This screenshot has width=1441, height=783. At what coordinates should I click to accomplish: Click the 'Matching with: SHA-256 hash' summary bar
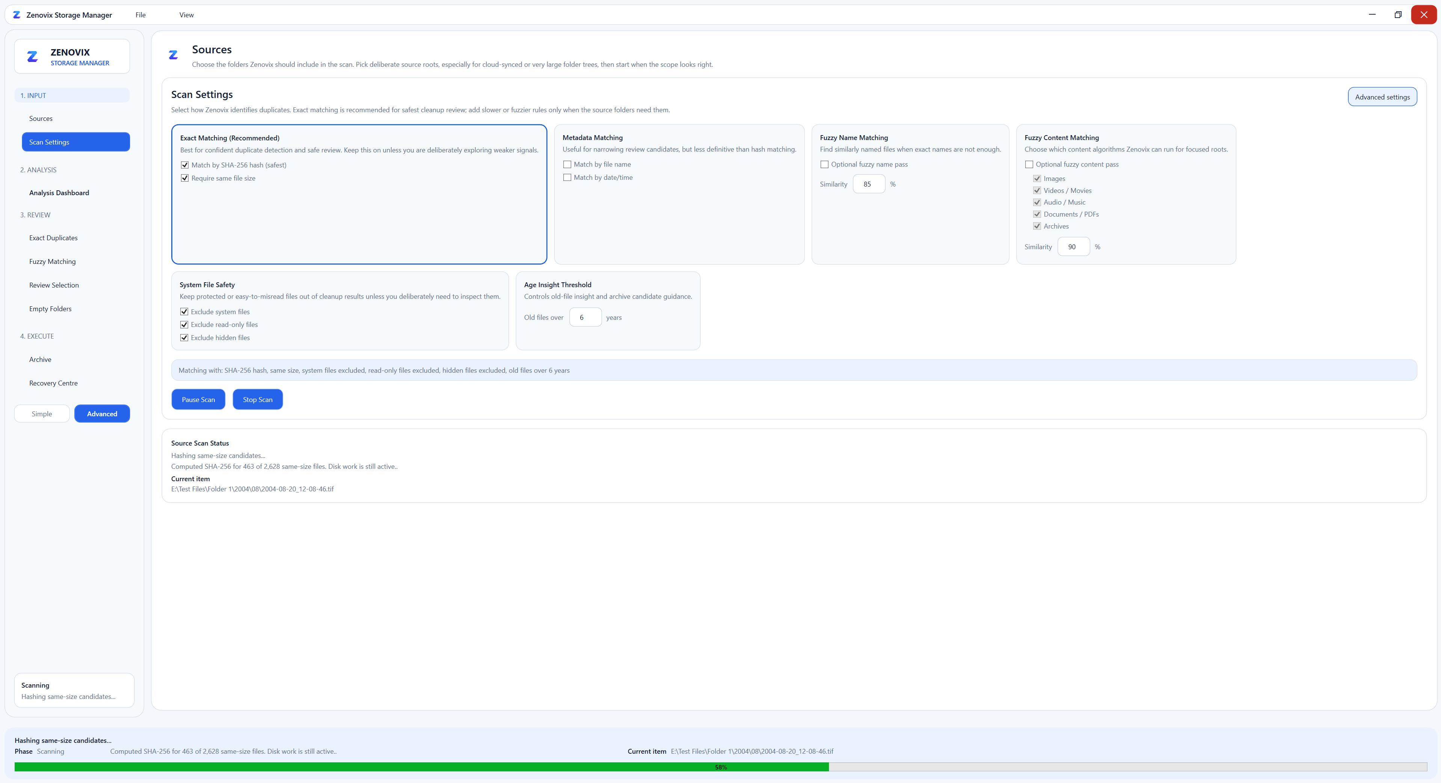point(794,370)
